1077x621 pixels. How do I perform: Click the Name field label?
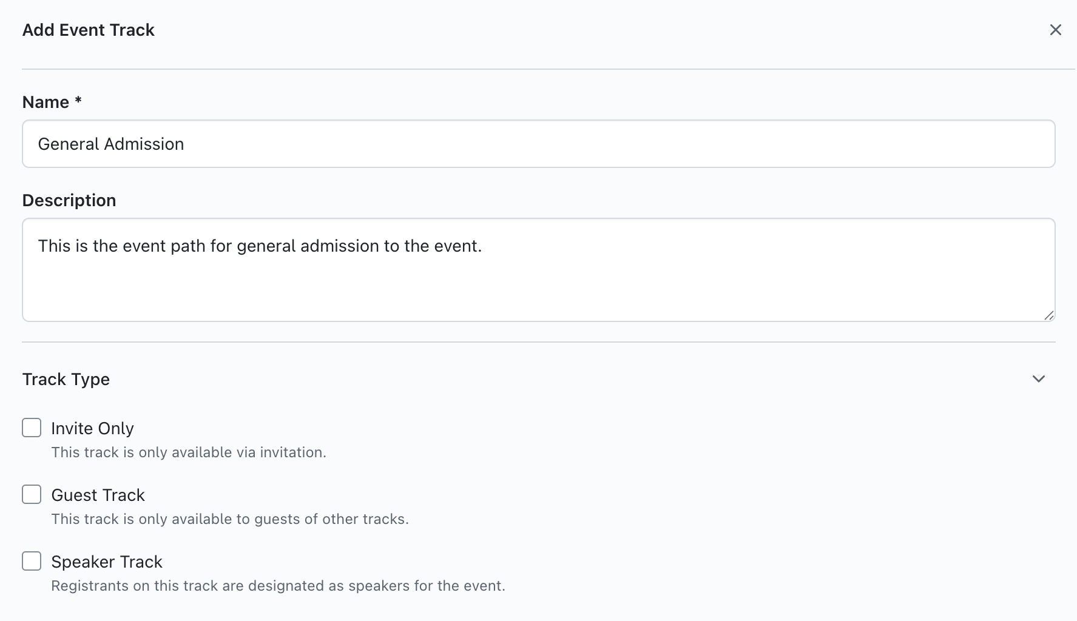(46, 102)
